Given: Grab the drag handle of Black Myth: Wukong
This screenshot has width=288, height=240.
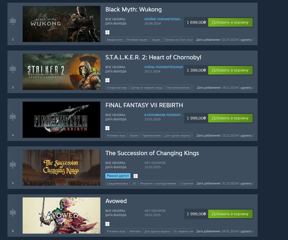Looking at the screenshot, I should pos(13,21).
